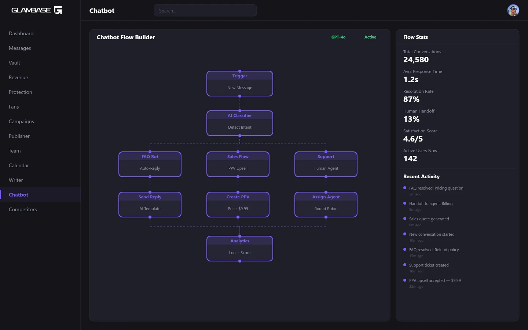Click in the Search input field
Viewport: 528px width, 330px height.
pos(205,11)
